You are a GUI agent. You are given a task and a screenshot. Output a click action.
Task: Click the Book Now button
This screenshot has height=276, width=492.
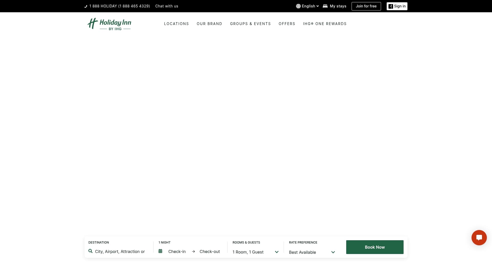click(375, 247)
